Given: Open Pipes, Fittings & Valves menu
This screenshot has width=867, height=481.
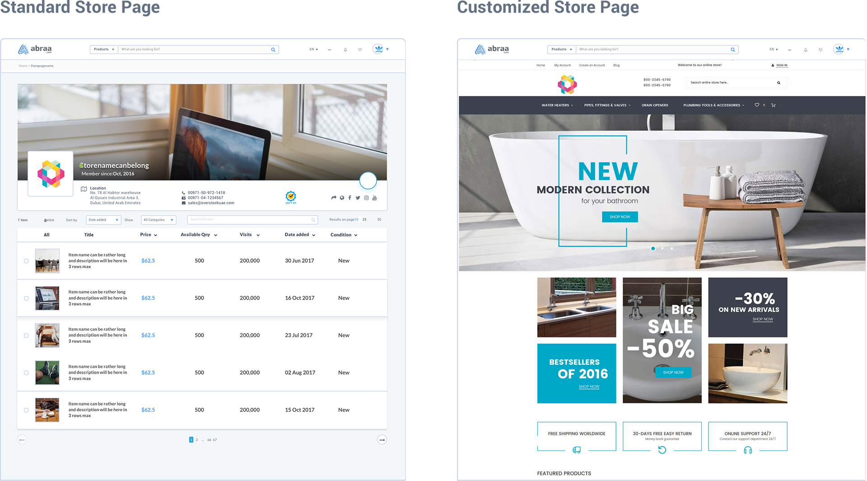Looking at the screenshot, I should pos(607,105).
